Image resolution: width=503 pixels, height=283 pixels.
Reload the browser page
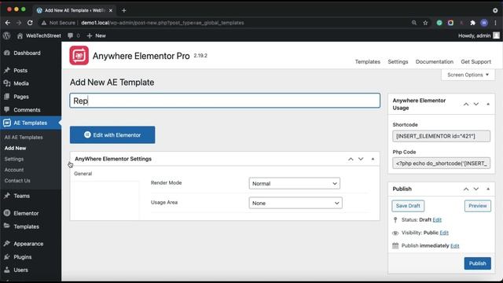pos(30,23)
